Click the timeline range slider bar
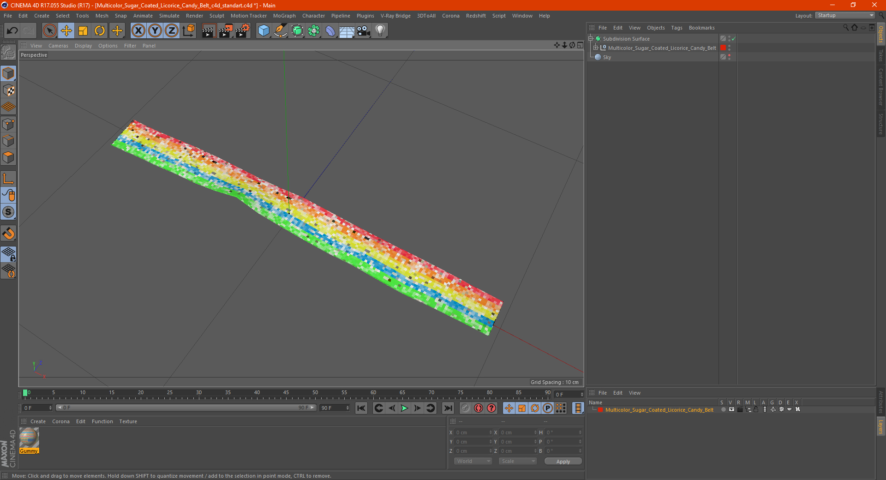Screen dimensions: 886x480 (186, 408)
